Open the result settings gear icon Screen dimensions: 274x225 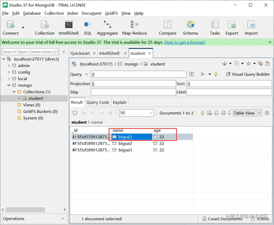click(x=267, y=113)
